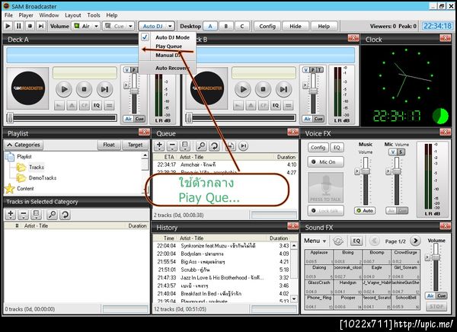Choose Play Queue from the menu
The height and width of the screenshot is (332, 457).
[x=169, y=46]
